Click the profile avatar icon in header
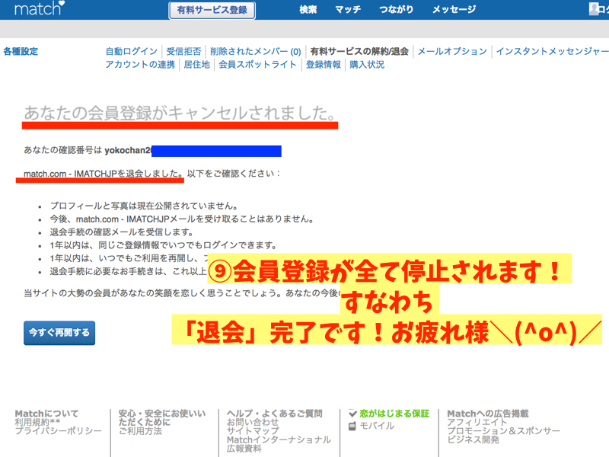The image size is (609, 457). (594, 9)
